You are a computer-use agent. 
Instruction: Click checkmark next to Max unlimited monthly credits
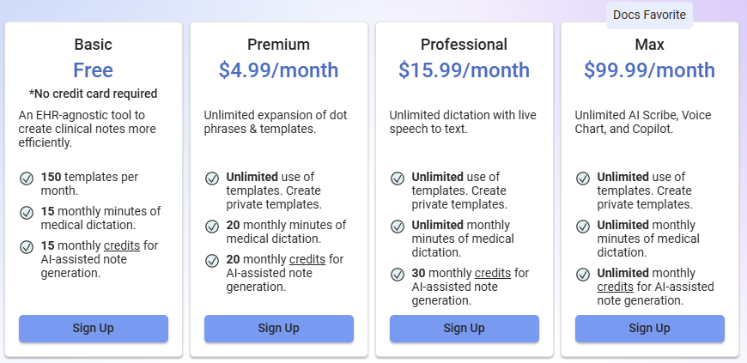point(583,275)
